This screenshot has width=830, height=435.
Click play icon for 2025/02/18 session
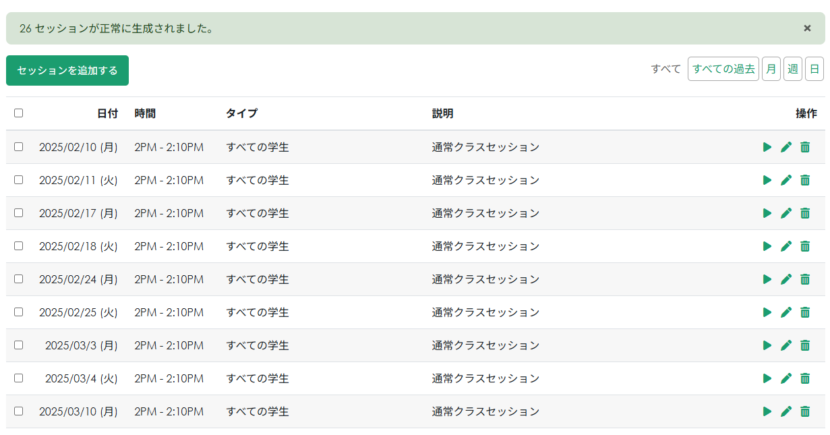pyautogui.click(x=767, y=246)
